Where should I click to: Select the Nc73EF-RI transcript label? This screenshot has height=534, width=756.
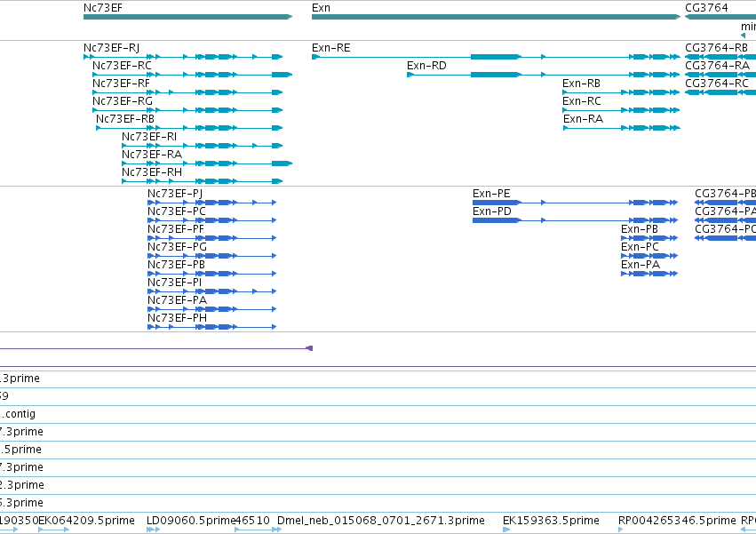[x=149, y=137]
